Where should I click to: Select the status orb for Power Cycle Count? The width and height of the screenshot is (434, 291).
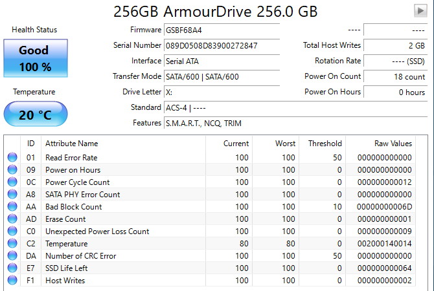(x=12, y=182)
